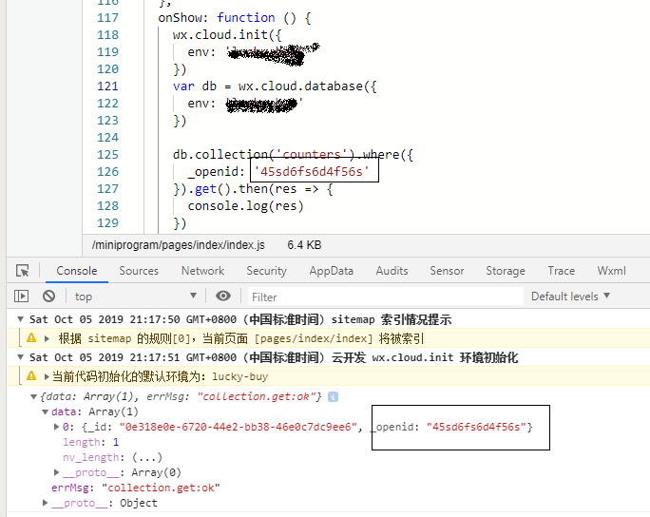This screenshot has height=517, width=650.
Task: Click the onShow function definition line
Action: tap(234, 18)
